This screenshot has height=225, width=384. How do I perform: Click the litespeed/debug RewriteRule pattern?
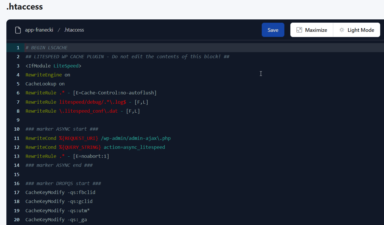coord(93,102)
